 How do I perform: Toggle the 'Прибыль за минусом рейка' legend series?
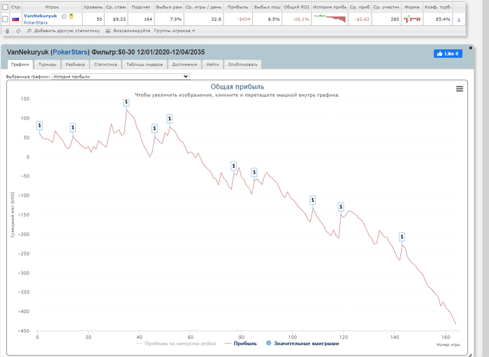click(x=176, y=343)
